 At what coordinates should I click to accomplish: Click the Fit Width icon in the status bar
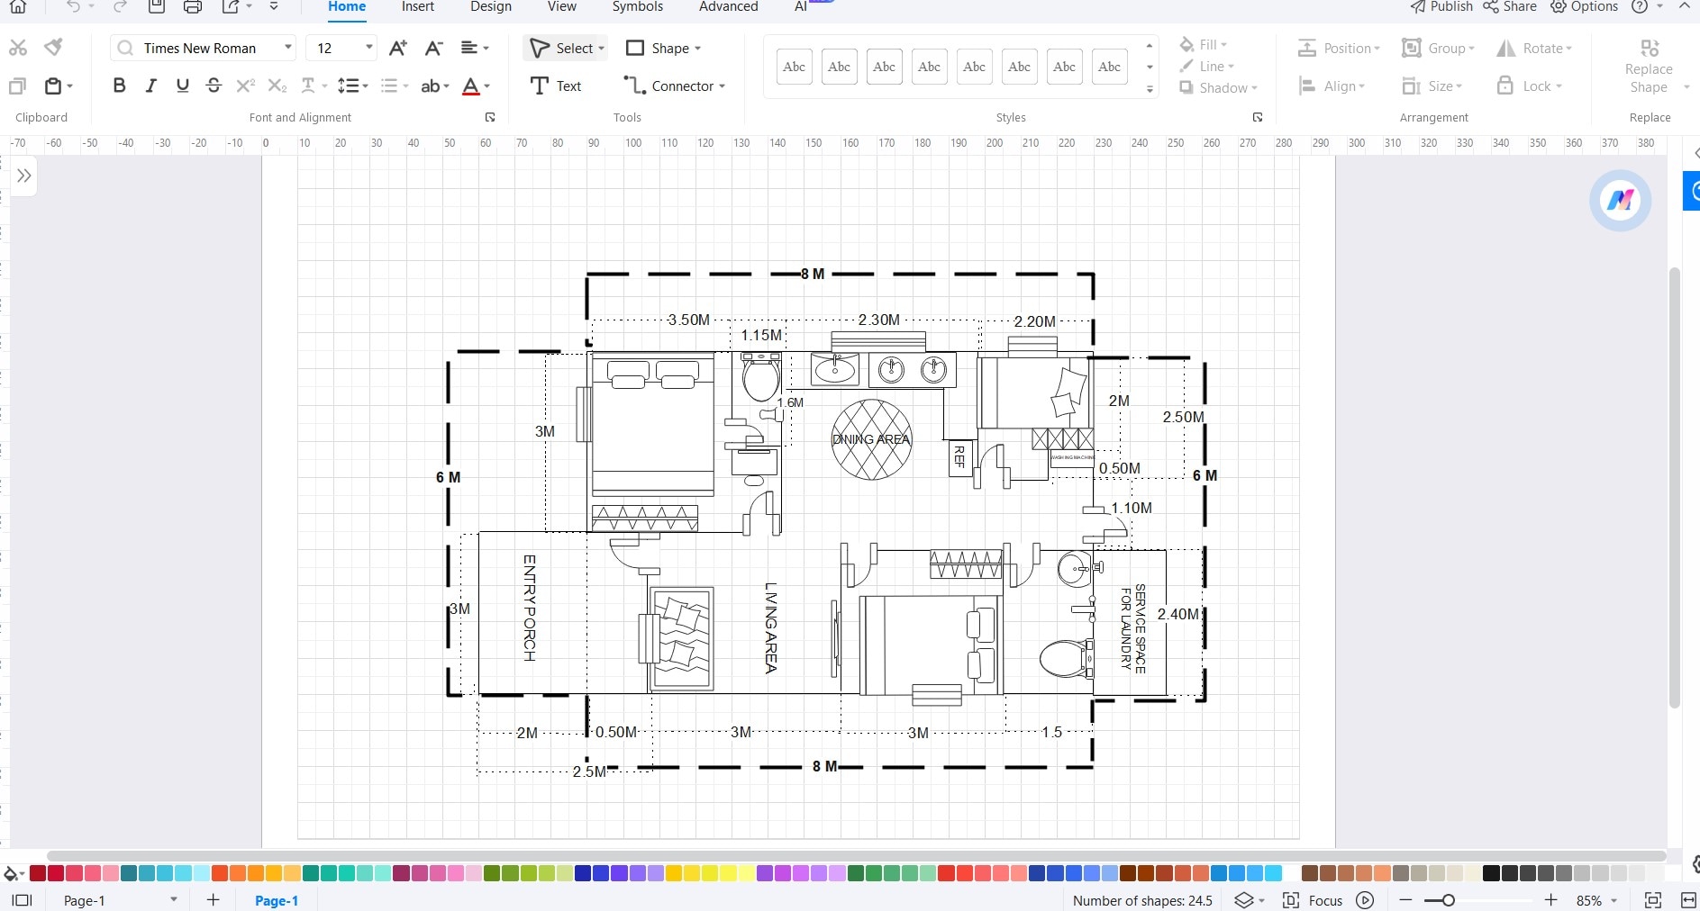tap(1688, 900)
